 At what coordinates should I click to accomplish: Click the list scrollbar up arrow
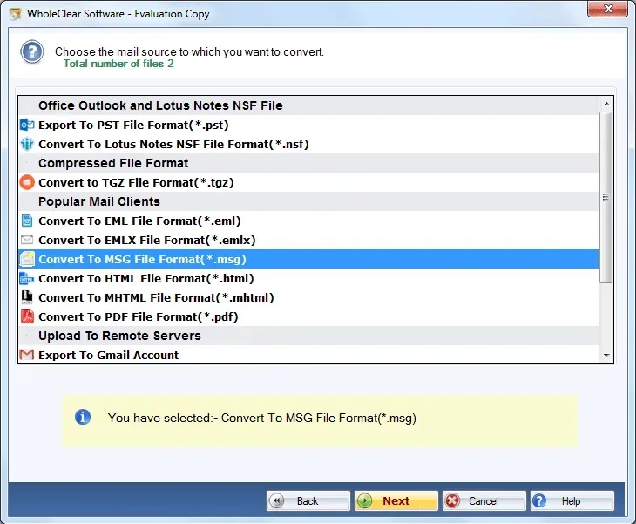pos(606,104)
